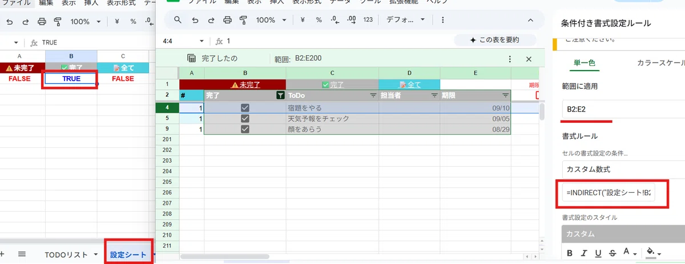The image size is (685, 264).
Task: Open more formats 123 menu
Action: click(x=368, y=20)
